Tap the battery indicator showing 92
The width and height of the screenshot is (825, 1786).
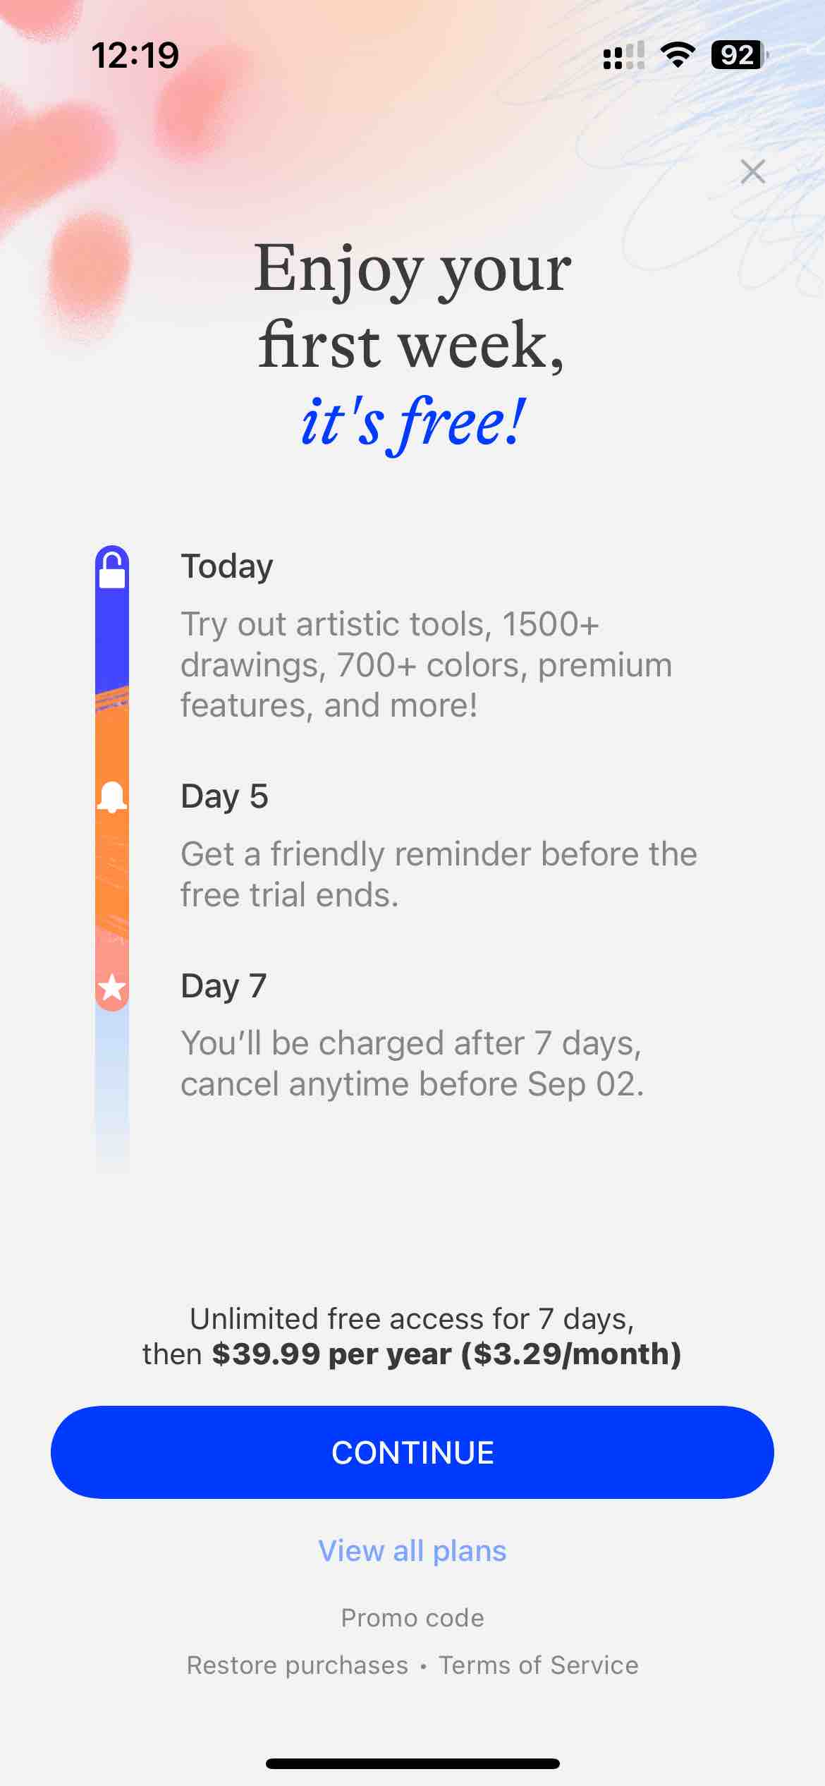tap(740, 54)
